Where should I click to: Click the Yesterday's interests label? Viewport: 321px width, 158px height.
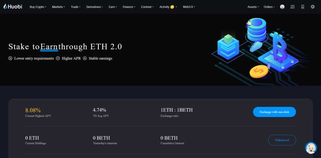click(105, 143)
